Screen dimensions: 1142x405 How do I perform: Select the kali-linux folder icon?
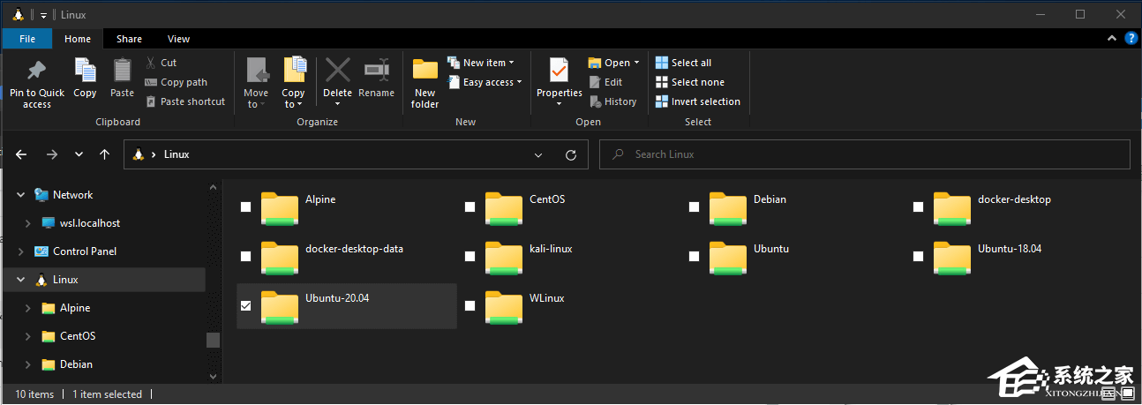point(503,258)
